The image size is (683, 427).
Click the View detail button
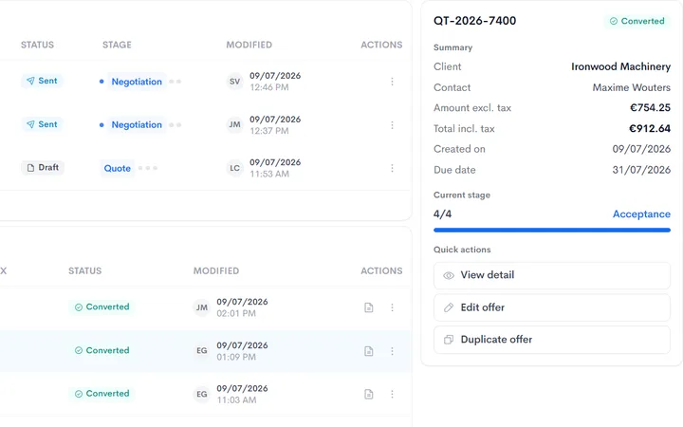point(552,275)
